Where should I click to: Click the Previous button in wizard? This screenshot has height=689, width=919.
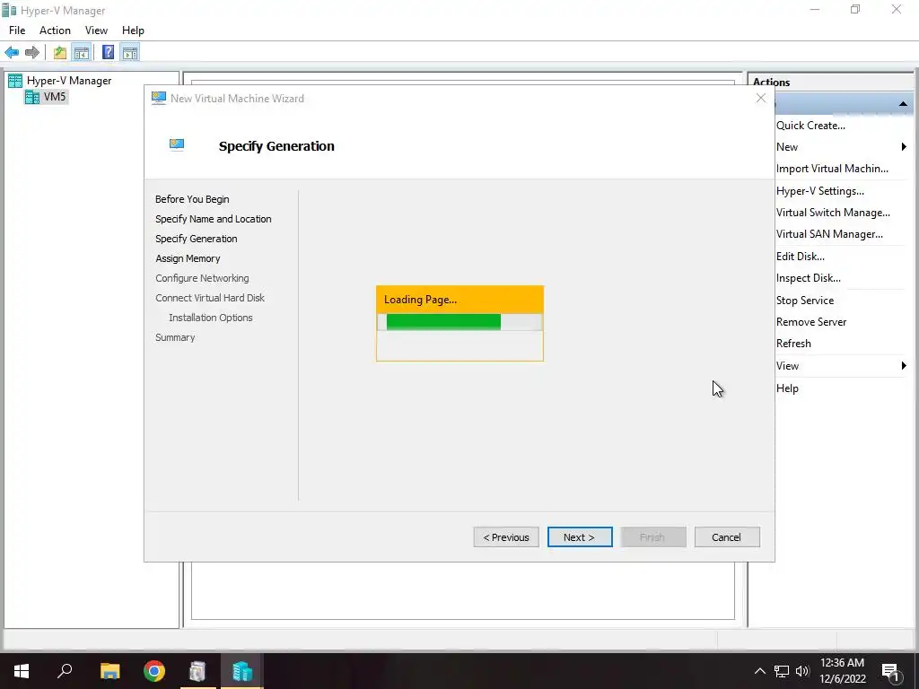[x=506, y=537]
